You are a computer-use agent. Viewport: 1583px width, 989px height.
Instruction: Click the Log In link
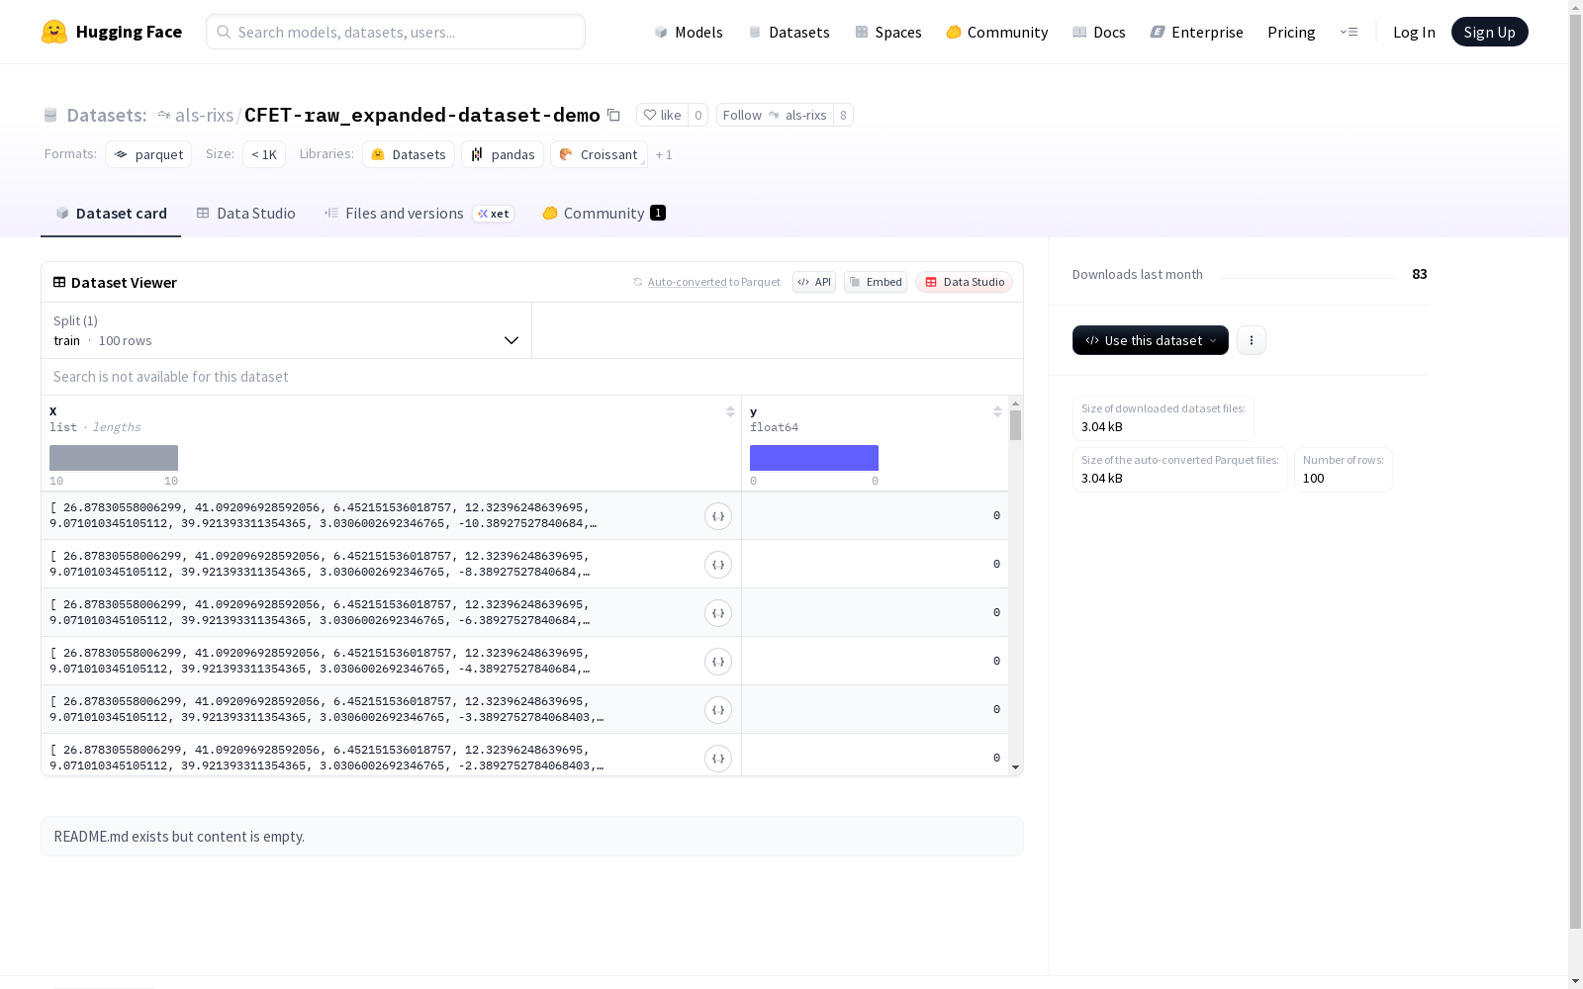(1414, 32)
